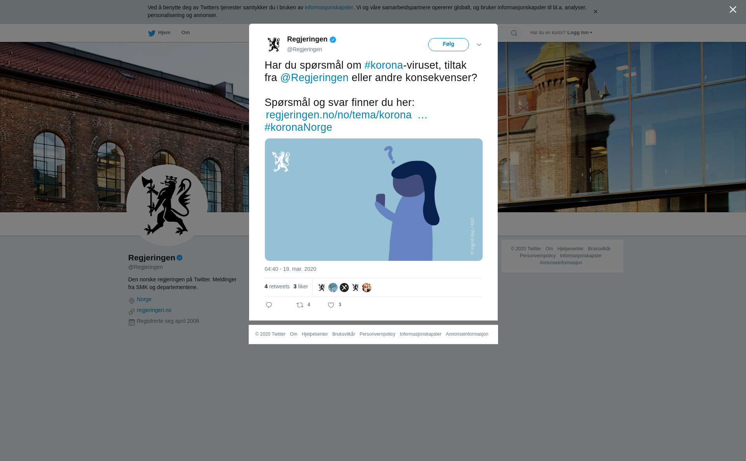The image size is (746, 461).
Task: Click the search magnifier icon
Action: tap(514, 33)
